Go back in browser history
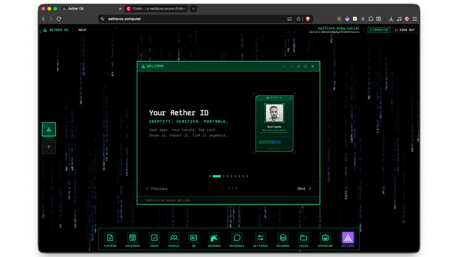 pos(43,19)
